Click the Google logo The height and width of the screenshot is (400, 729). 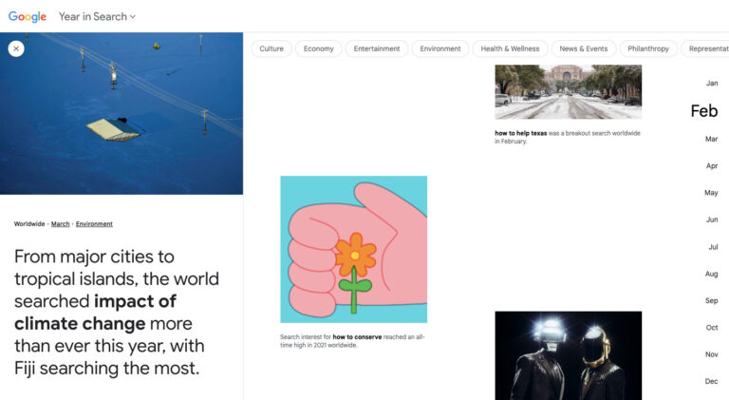tap(28, 17)
